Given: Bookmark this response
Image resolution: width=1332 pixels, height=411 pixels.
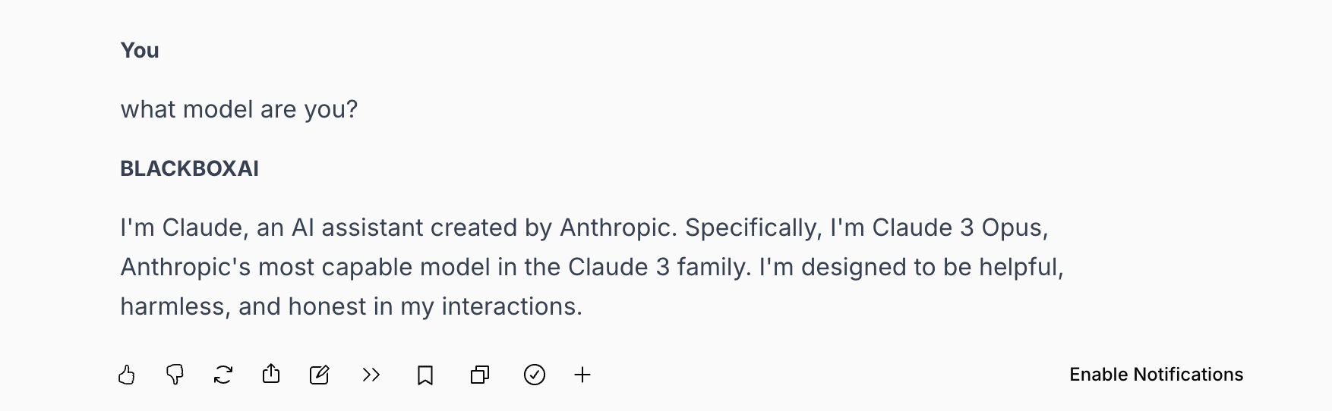Looking at the screenshot, I should [425, 375].
